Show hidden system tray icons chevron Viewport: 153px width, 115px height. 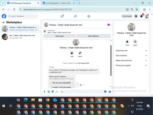[x=129, y=106]
